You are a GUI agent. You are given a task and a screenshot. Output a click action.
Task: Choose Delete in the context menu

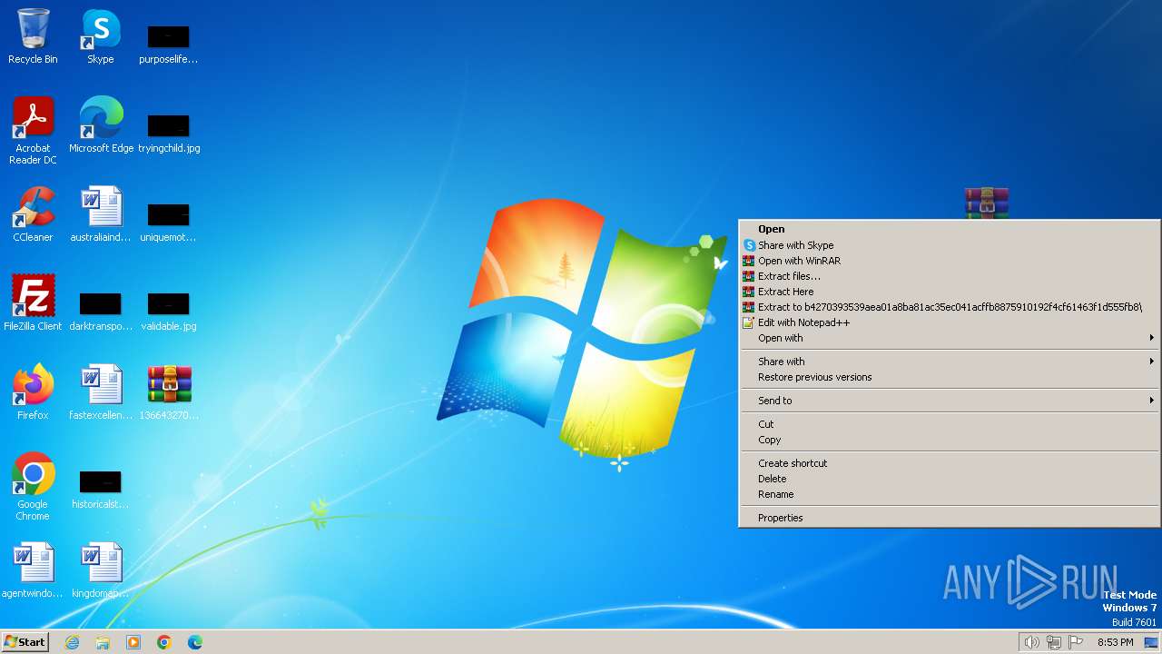pos(950,479)
